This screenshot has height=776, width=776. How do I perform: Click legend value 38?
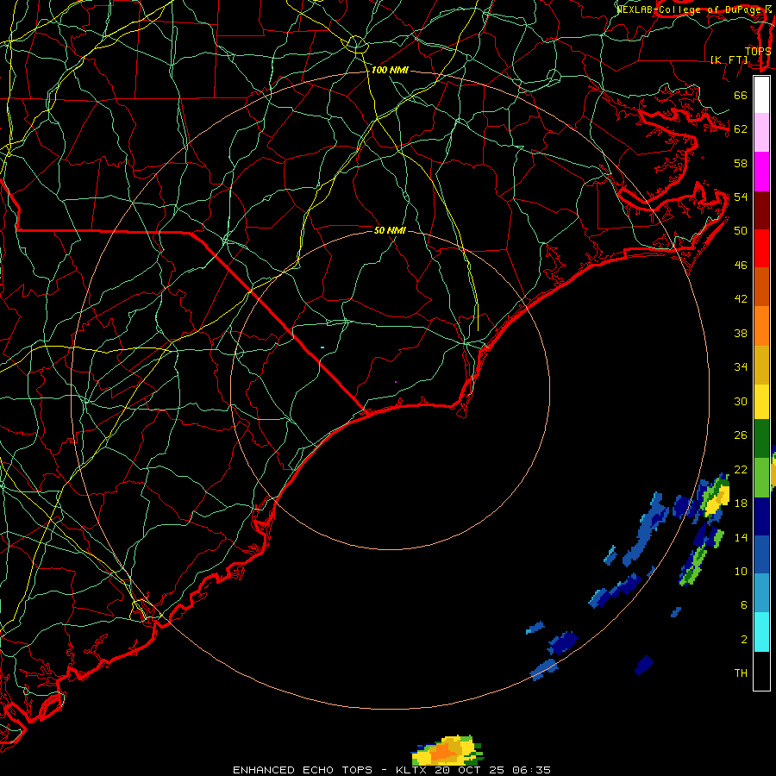click(x=741, y=334)
